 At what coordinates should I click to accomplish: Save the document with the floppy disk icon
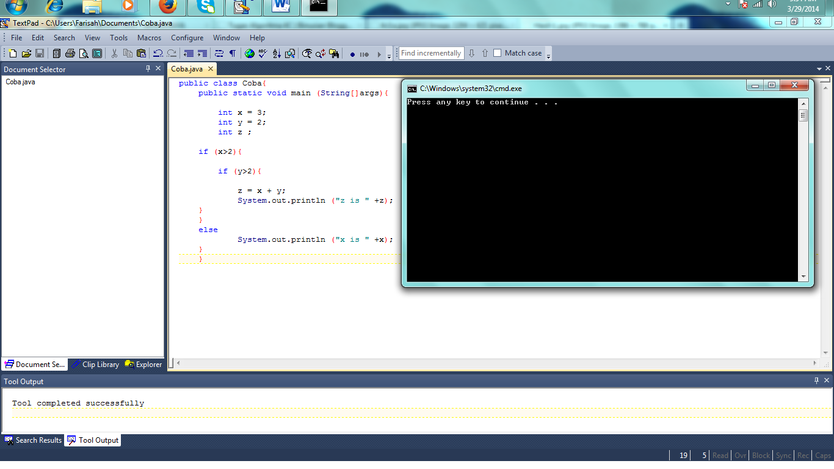(x=39, y=54)
